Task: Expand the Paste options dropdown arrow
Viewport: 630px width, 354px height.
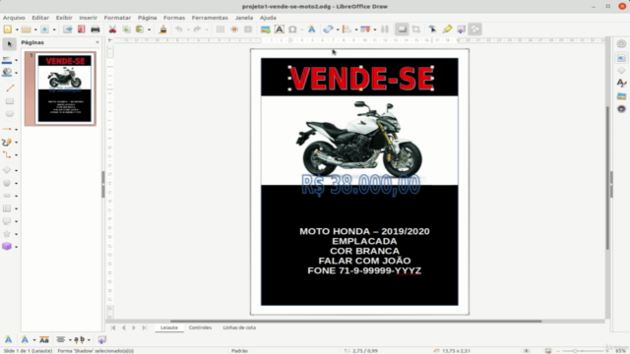Action: (x=149, y=29)
